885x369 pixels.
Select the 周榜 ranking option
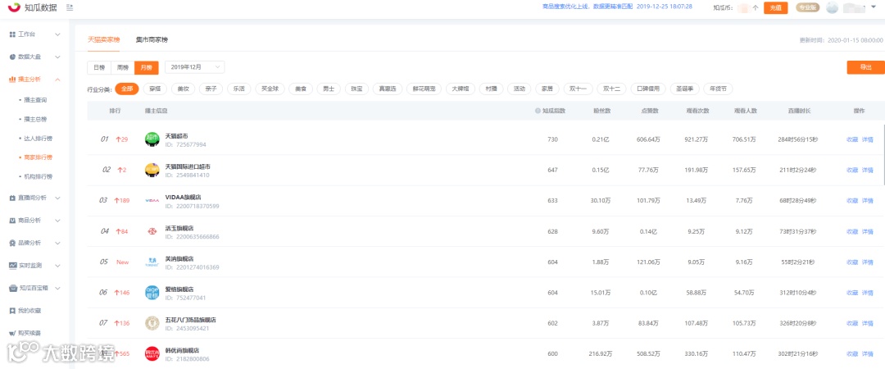[x=122, y=67]
